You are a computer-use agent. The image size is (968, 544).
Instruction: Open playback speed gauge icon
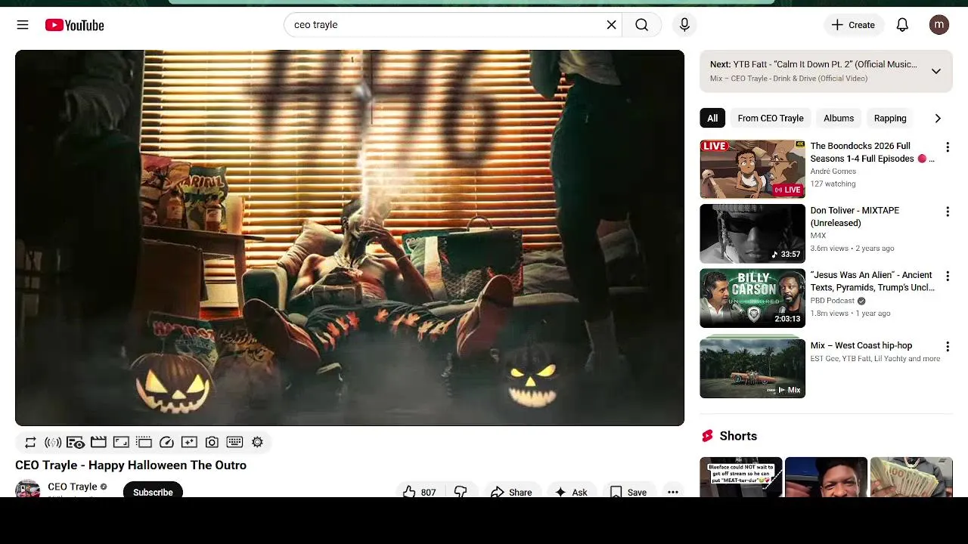166,442
